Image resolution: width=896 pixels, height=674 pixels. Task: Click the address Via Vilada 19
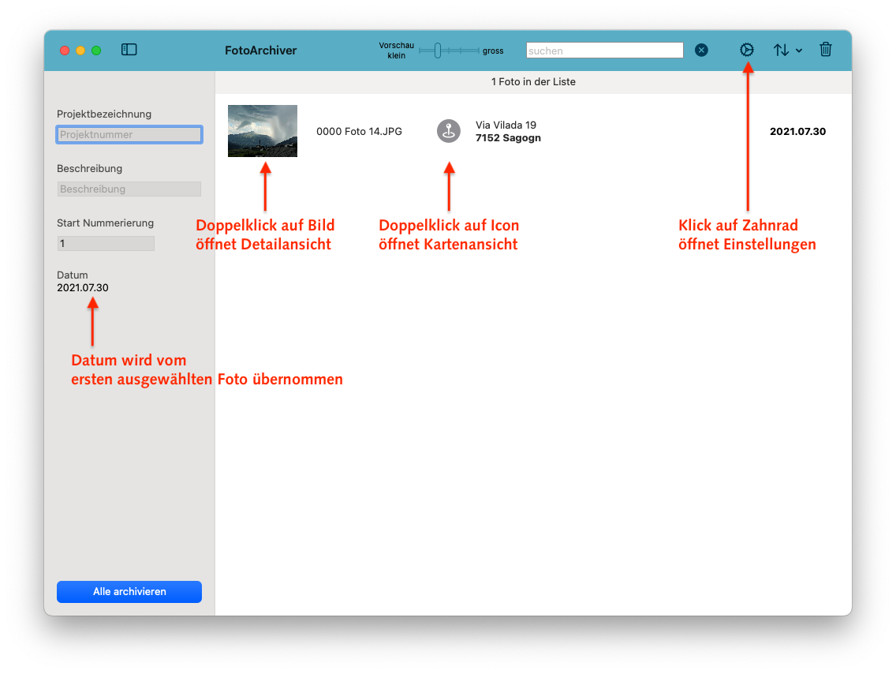coord(506,125)
